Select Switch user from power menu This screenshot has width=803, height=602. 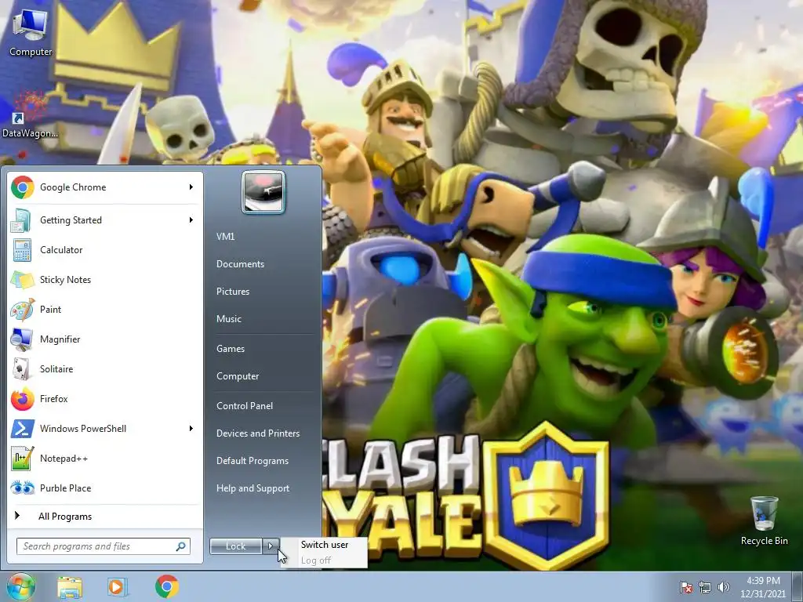[324, 545]
